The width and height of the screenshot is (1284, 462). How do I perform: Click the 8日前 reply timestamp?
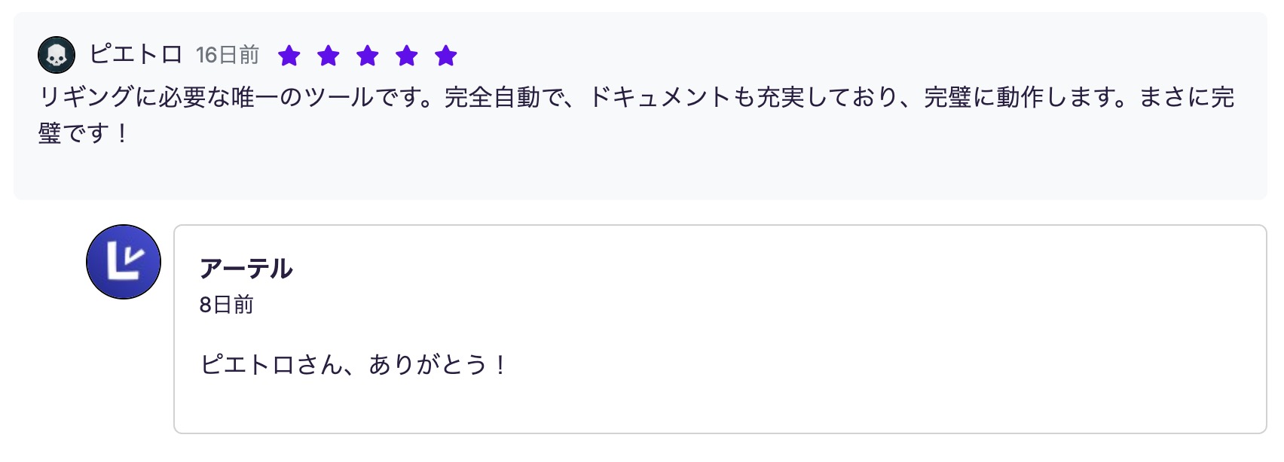coord(226,305)
